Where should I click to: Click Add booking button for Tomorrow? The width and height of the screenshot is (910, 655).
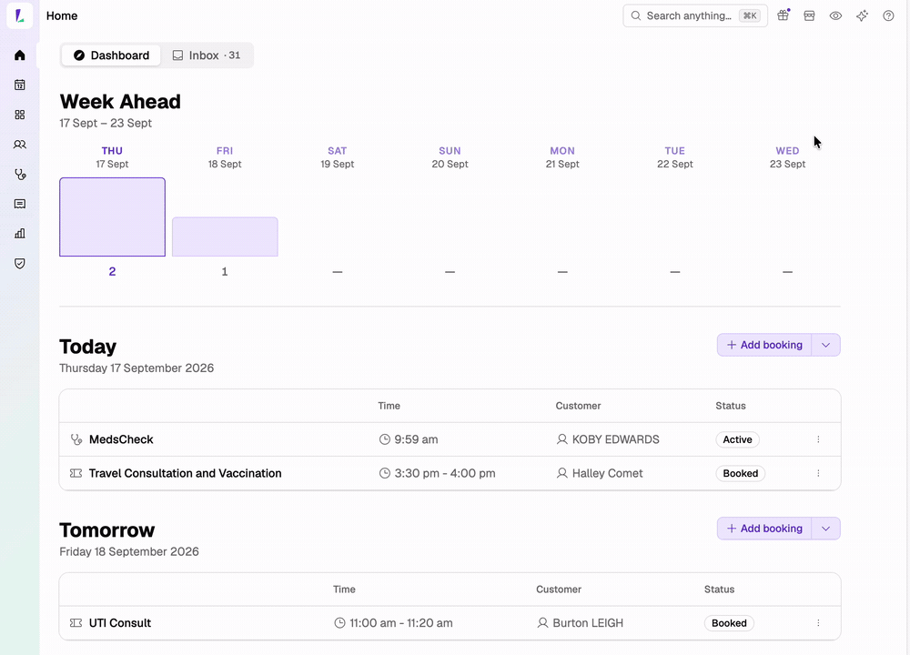[764, 529]
